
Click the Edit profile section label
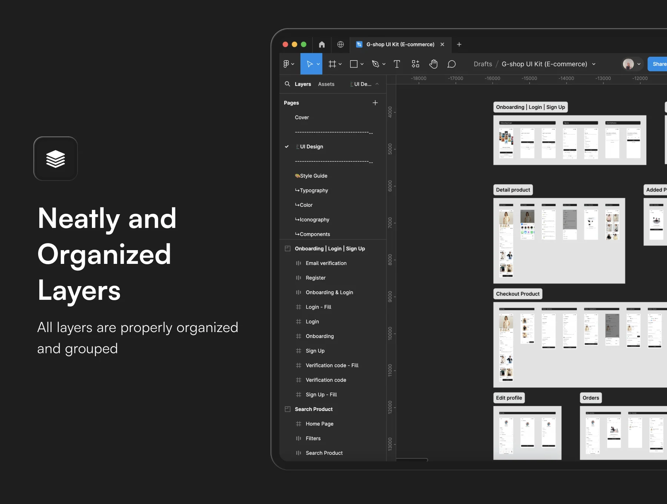click(x=509, y=398)
